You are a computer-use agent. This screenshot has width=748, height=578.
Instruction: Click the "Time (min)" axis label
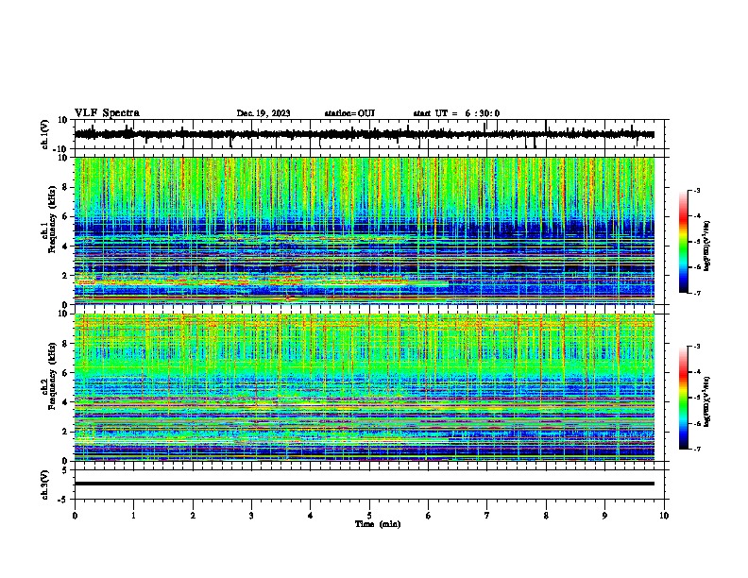click(378, 524)
